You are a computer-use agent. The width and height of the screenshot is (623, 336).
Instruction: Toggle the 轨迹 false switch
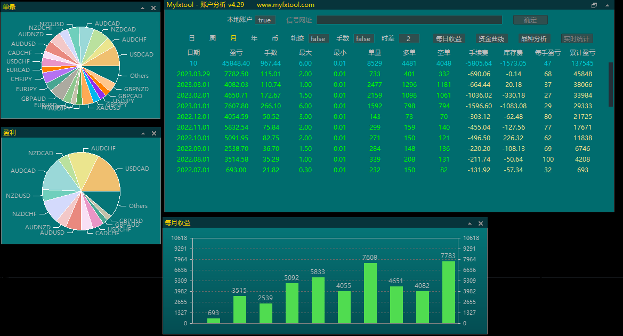click(318, 38)
